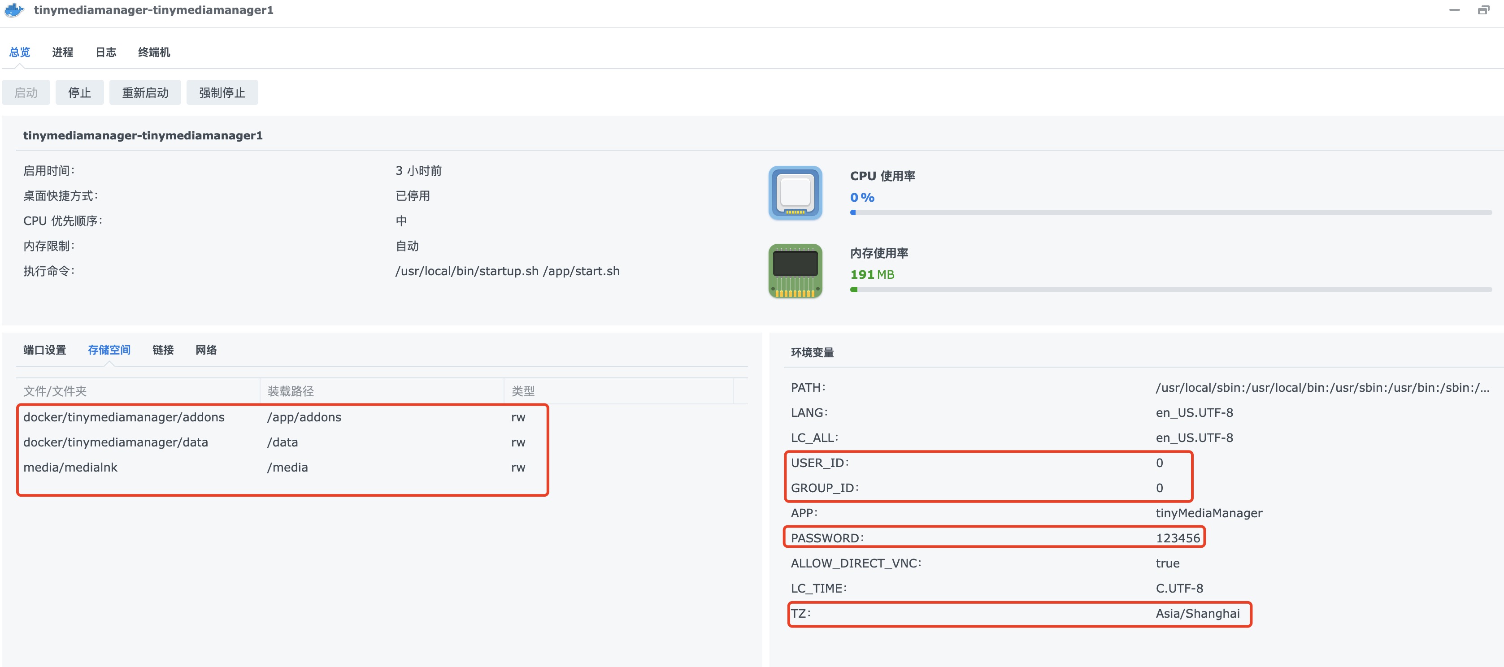Switch to the 总览 overview tab
Viewport: 1504px width, 667px height.
click(20, 52)
